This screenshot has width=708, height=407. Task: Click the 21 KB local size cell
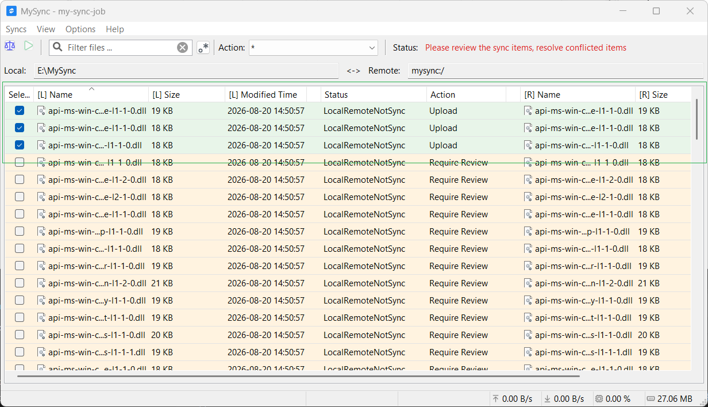click(x=162, y=283)
